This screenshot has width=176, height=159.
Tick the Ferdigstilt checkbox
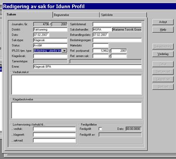tap(100, 129)
